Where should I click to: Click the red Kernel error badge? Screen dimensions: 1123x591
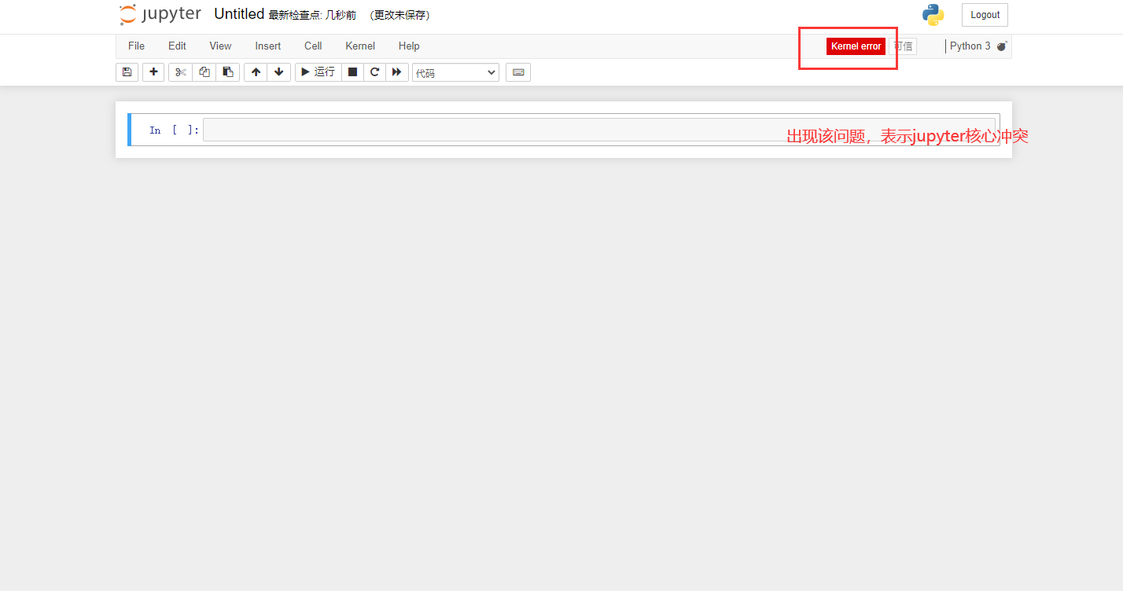[856, 46]
